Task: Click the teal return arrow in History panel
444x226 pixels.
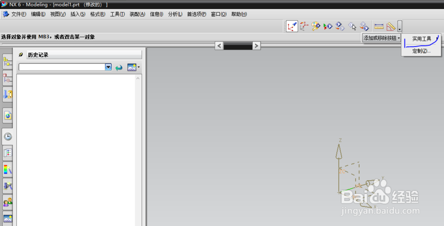Action: pyautogui.click(x=119, y=67)
